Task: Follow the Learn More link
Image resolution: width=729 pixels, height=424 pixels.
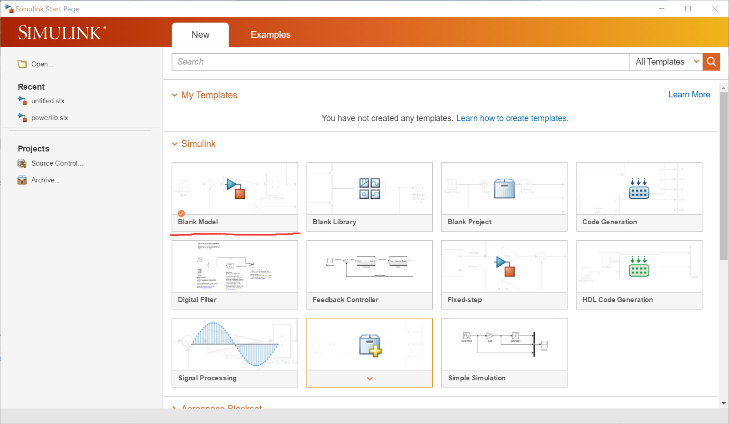Action: pyautogui.click(x=689, y=95)
